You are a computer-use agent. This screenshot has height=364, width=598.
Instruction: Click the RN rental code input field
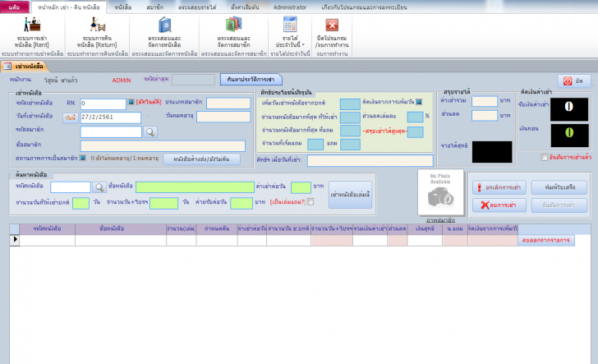tap(103, 104)
